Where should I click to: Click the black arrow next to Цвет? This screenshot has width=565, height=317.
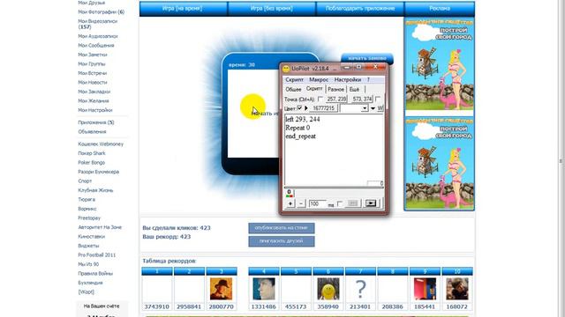[306, 108]
